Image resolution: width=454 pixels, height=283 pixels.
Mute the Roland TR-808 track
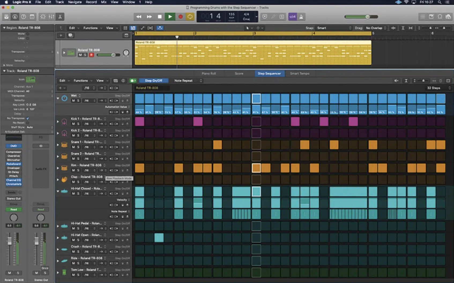80,55
